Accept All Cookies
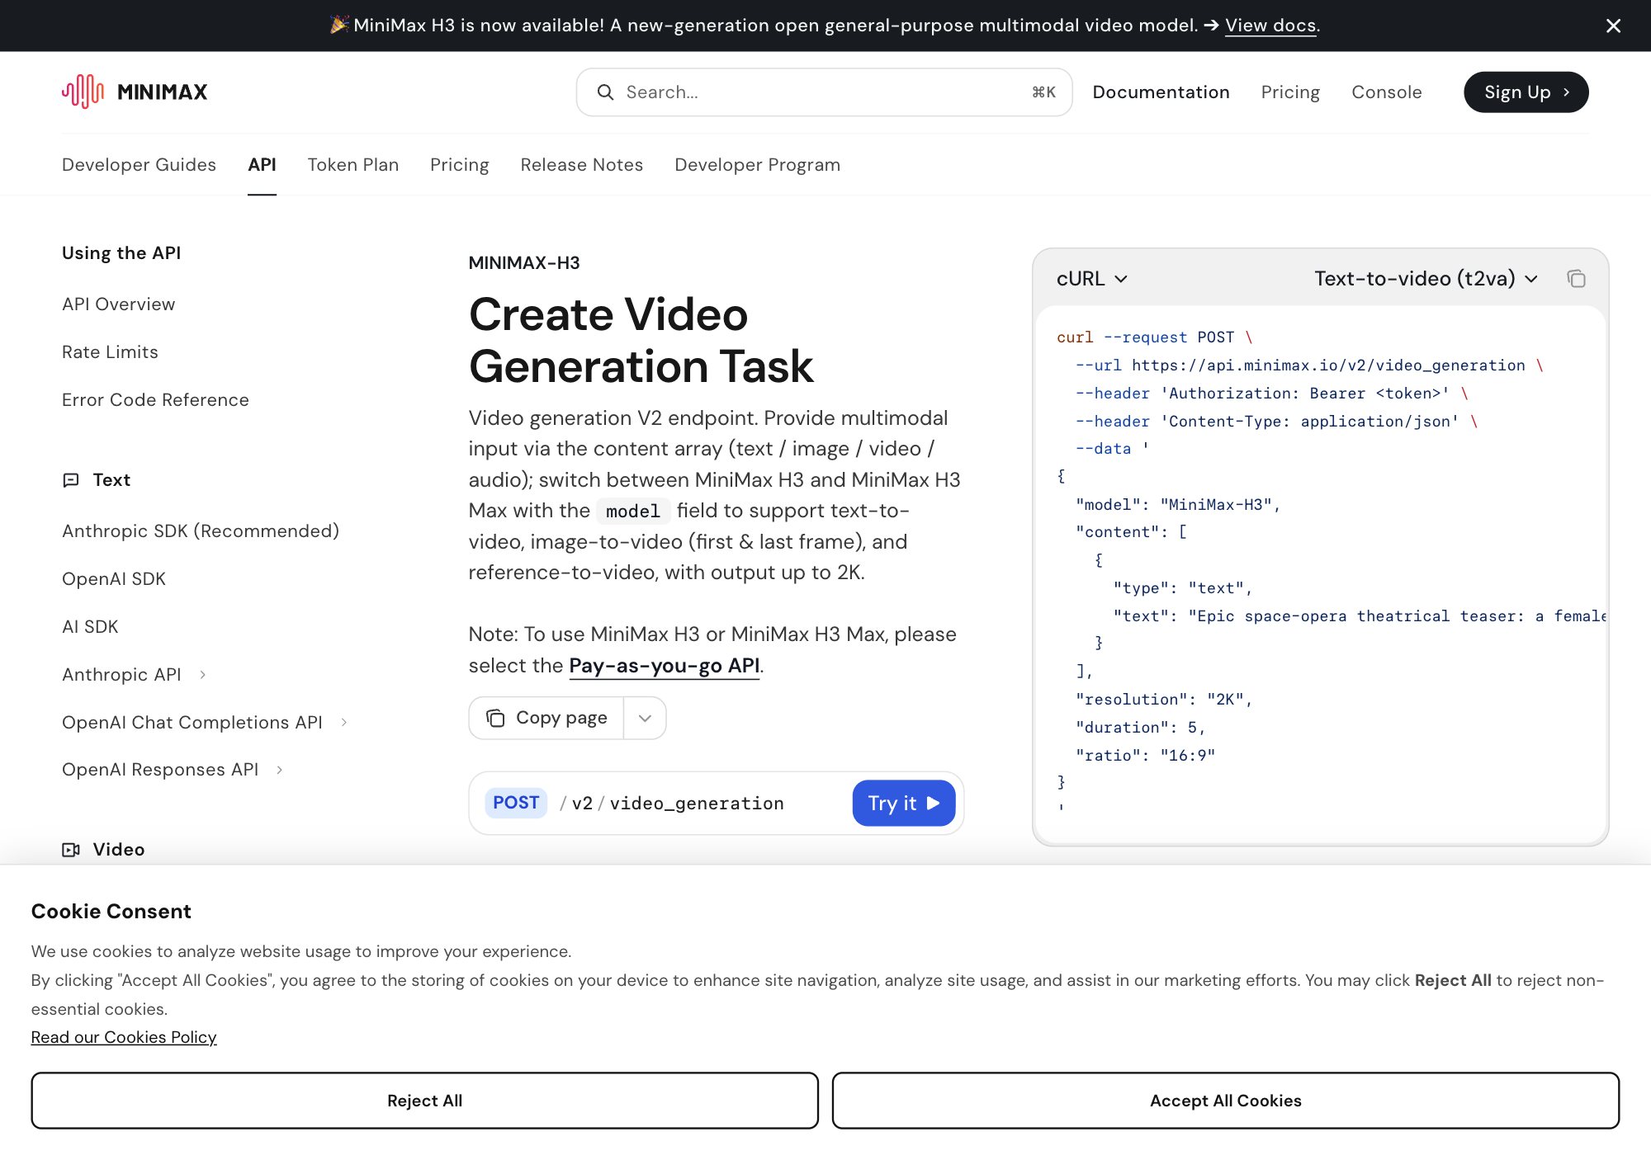The height and width of the screenshot is (1160, 1651). [x=1225, y=1101]
